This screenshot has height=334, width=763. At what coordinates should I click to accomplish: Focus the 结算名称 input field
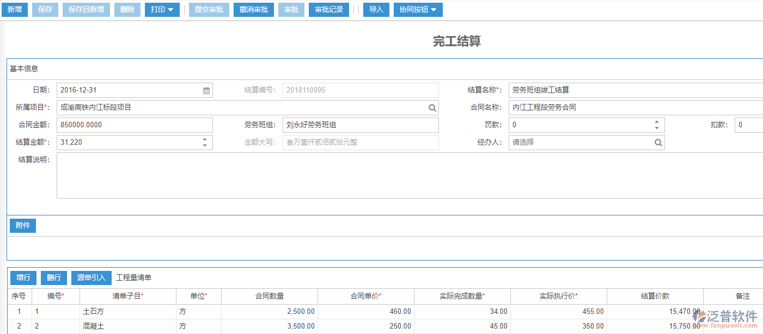pyautogui.click(x=634, y=90)
